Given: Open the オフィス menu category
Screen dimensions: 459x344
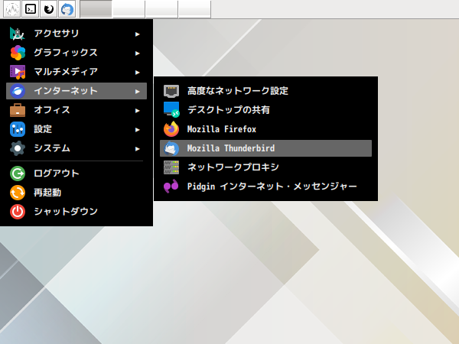Looking at the screenshot, I should click(76, 110).
